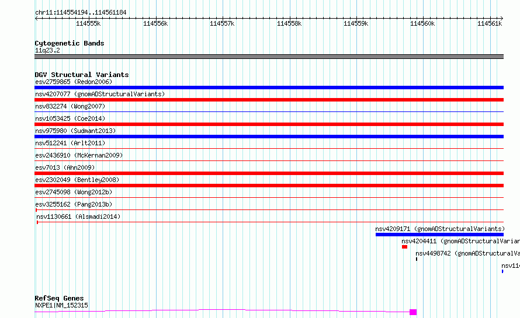This screenshot has width=520, height=318.
Task: Click the 114555k ruler position
Action: 88,23
